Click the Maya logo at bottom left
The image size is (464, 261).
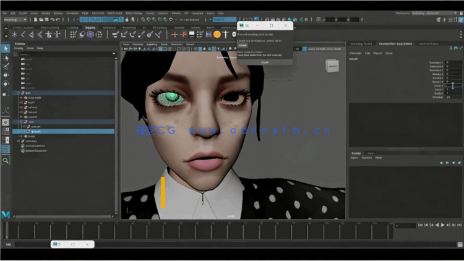tap(6, 213)
